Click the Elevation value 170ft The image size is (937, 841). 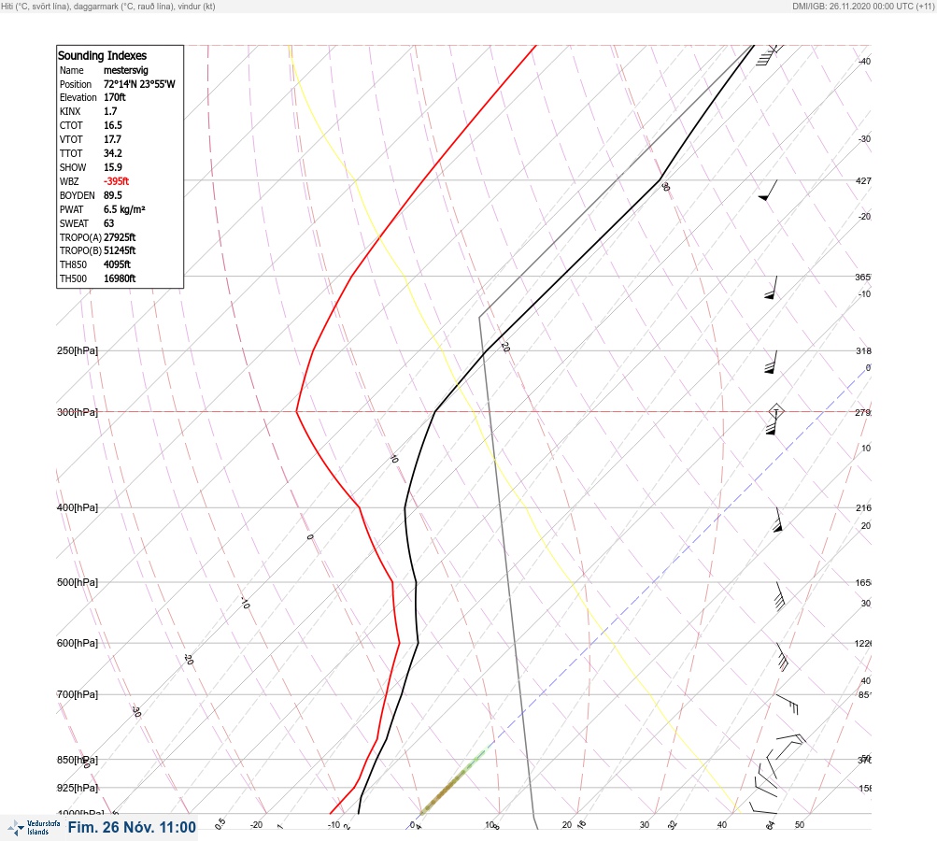(115, 97)
